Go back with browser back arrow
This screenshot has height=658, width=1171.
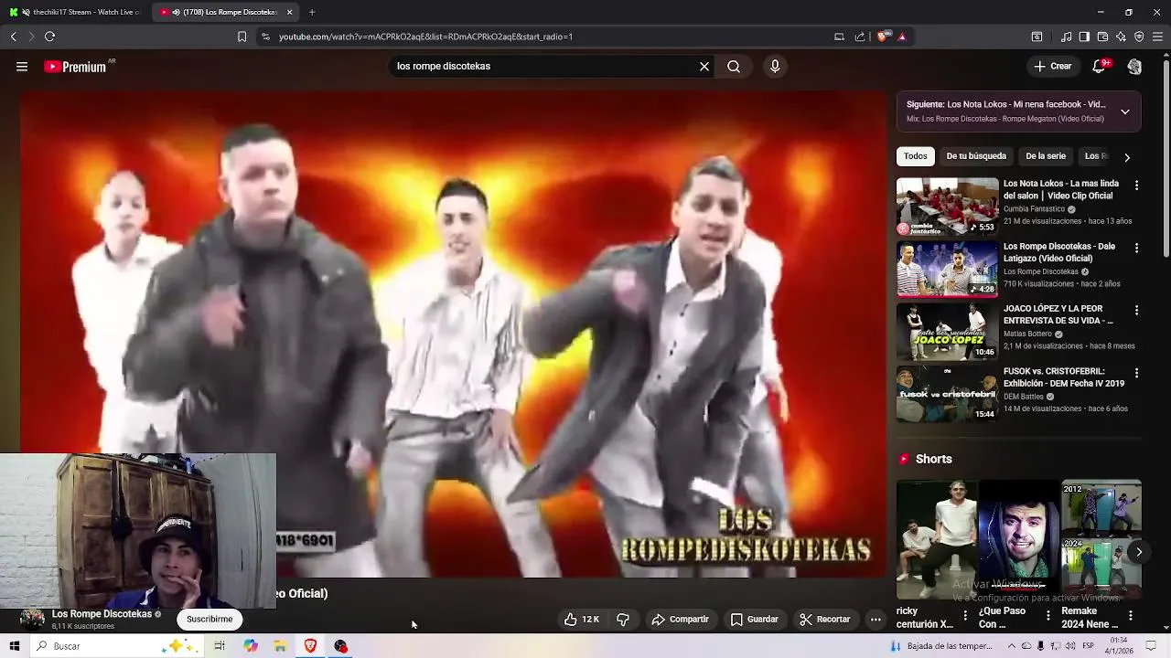[13, 37]
